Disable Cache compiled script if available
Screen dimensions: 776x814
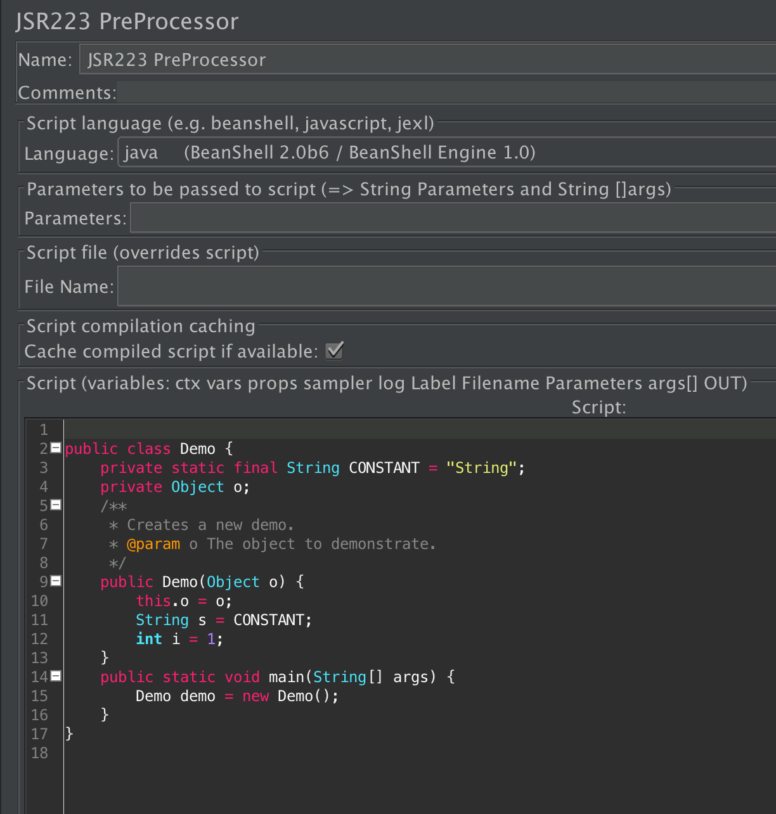click(335, 350)
